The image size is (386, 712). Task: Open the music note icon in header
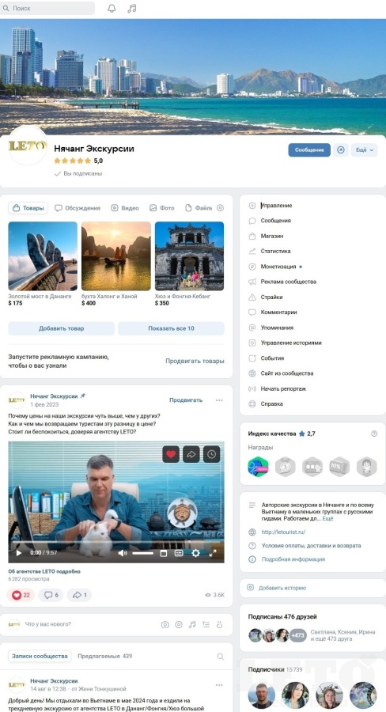click(131, 8)
